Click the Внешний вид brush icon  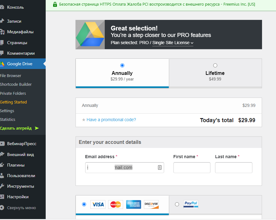(2, 154)
